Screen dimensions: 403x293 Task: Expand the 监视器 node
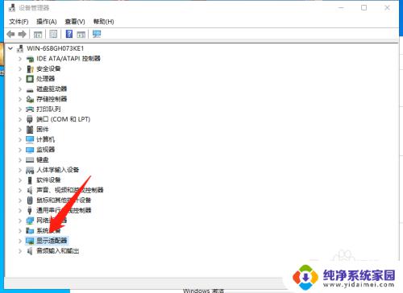pyautogui.click(x=20, y=150)
